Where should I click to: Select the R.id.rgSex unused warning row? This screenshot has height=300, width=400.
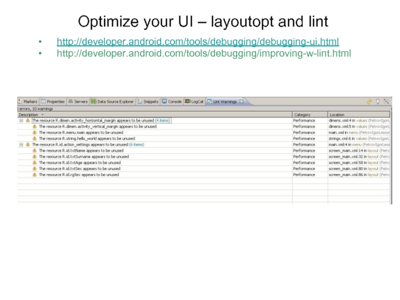tap(78, 174)
